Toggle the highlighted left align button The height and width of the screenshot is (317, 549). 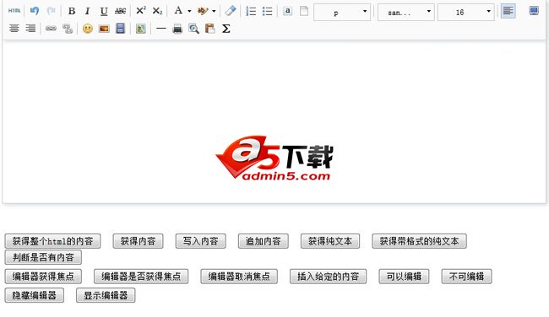(x=508, y=11)
